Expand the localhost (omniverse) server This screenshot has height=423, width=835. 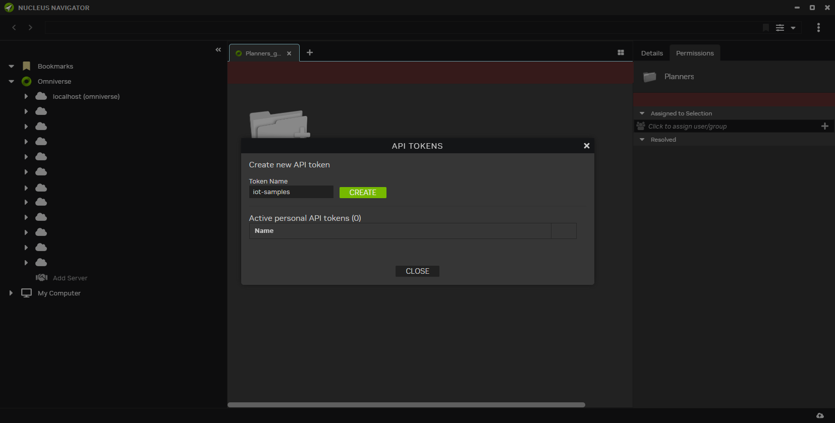26,96
